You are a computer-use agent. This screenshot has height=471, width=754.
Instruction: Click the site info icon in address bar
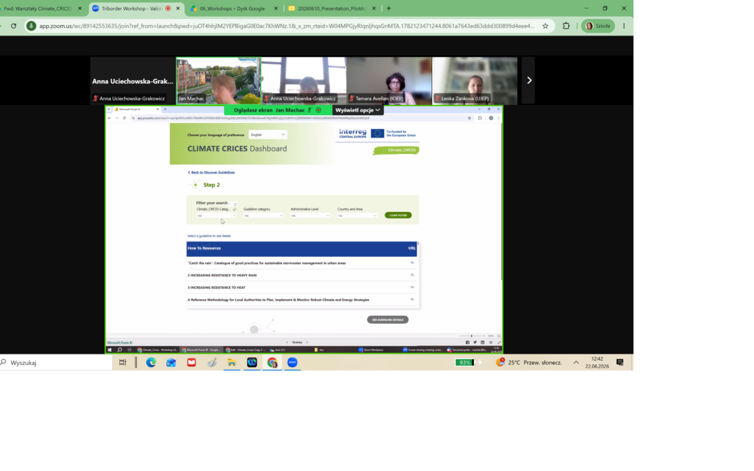[31, 26]
